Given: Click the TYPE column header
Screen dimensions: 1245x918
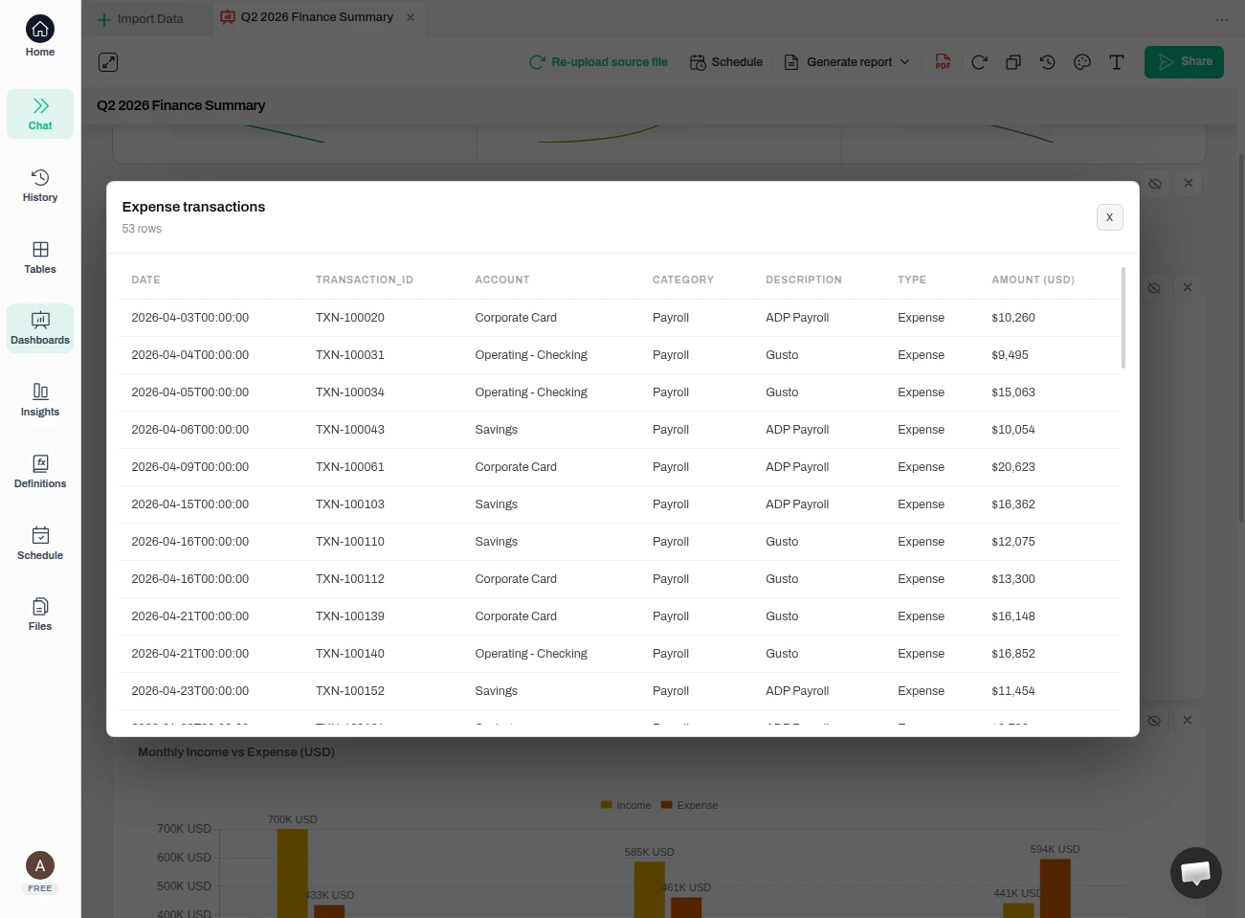Looking at the screenshot, I should click(x=912, y=280).
